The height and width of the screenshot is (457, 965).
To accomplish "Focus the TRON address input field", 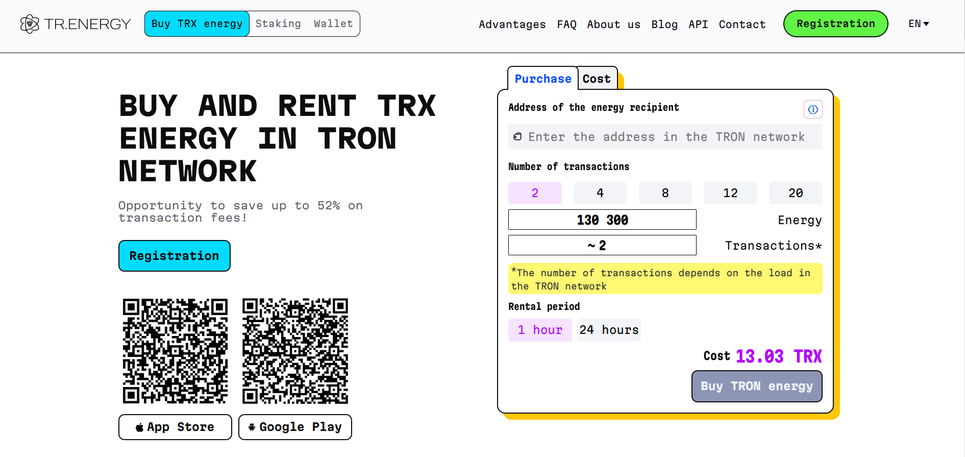I will 665,136.
